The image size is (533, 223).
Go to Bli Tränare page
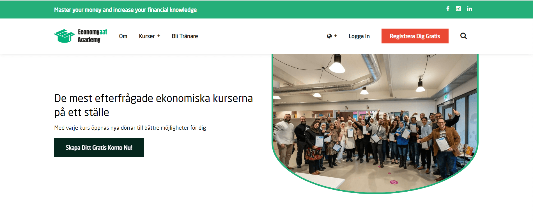point(185,36)
